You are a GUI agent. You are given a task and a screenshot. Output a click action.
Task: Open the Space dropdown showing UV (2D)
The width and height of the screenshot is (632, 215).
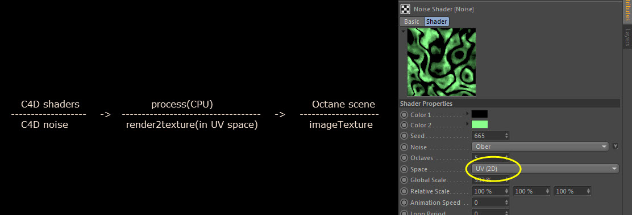click(x=545, y=169)
